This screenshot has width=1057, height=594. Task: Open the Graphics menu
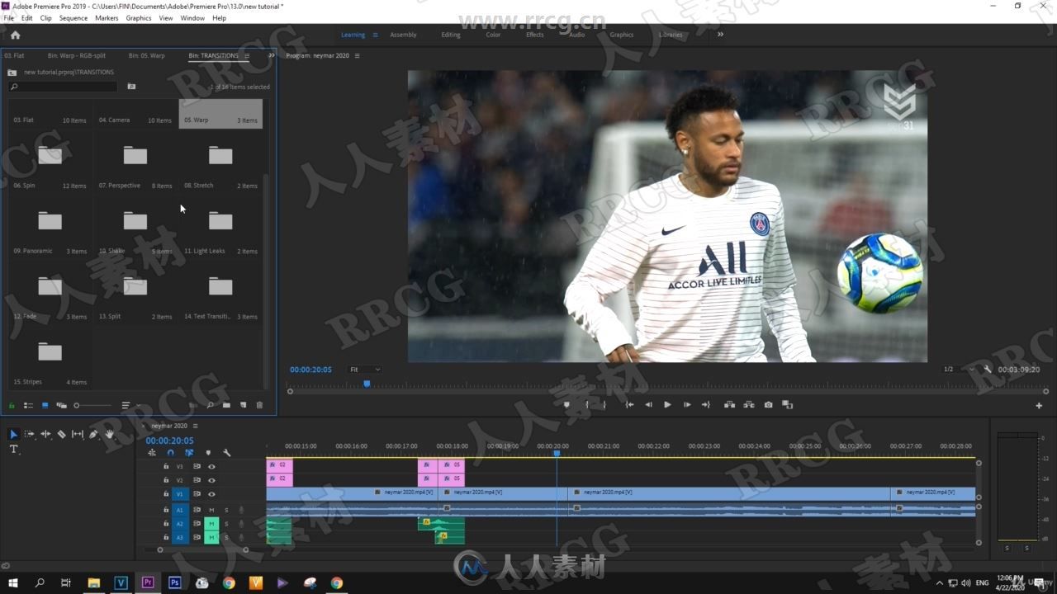coord(139,17)
